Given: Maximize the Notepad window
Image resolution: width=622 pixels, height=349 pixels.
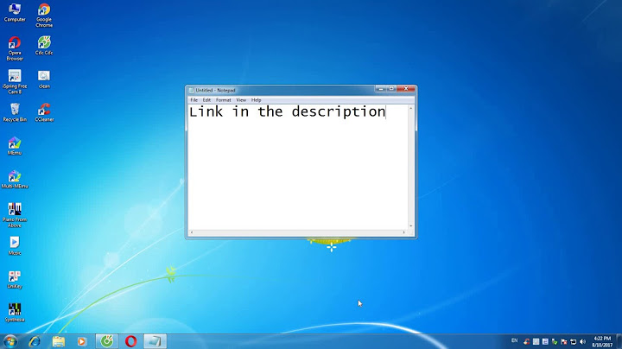Looking at the screenshot, I should tap(391, 89).
